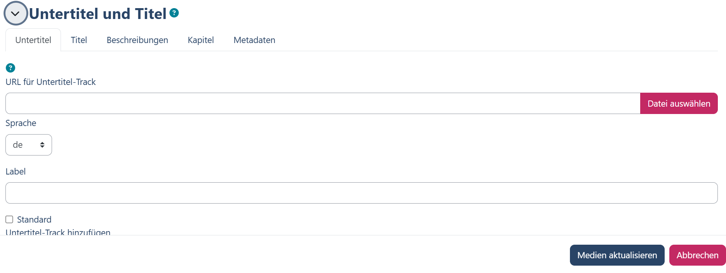
Task: Click the Standard checkbox label text
Action: (34, 219)
